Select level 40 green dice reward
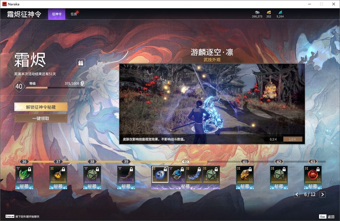Image resolution: width=340 pixels, height=221 pixels. [x=211, y=174]
